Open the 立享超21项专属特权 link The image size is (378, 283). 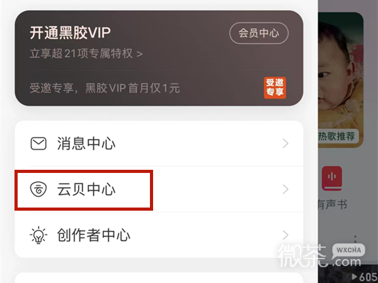[x=86, y=53]
